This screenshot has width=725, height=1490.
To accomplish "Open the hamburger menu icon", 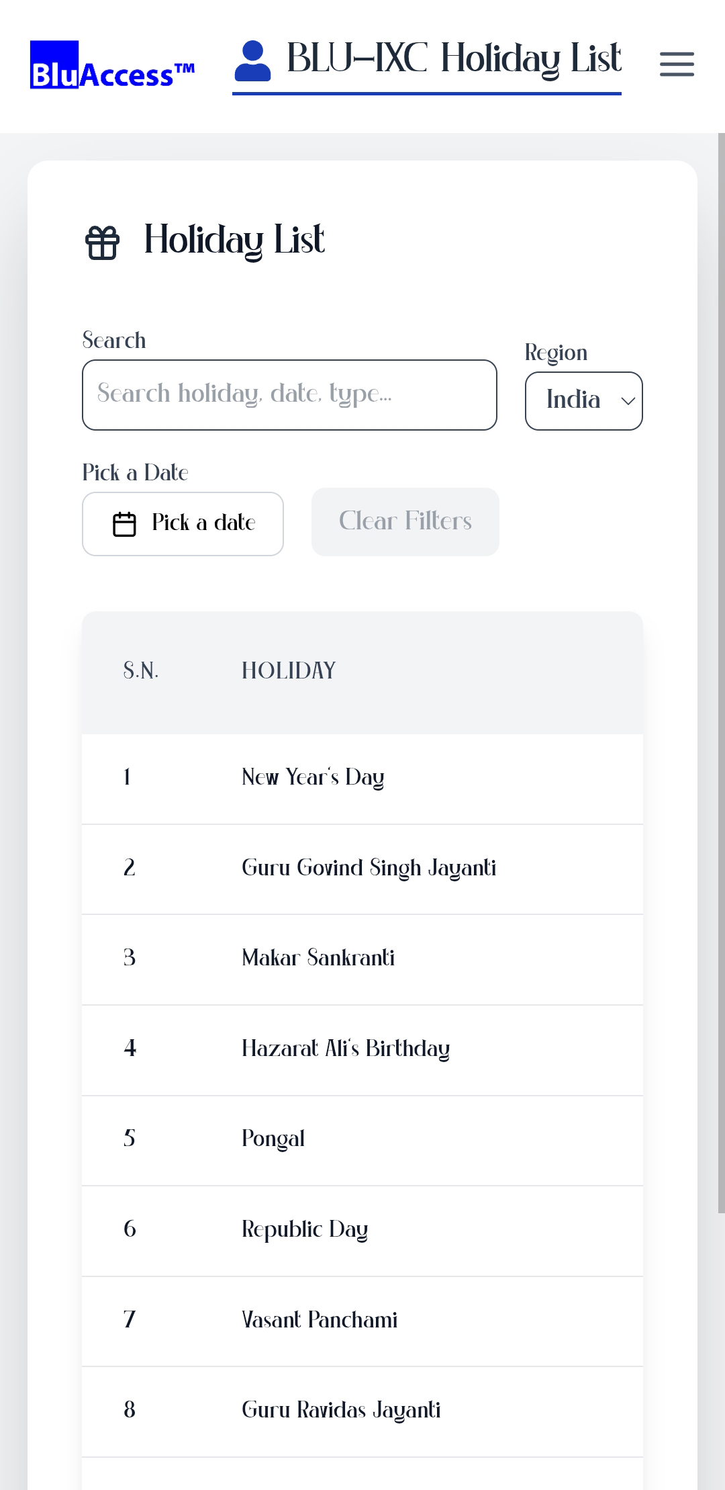I will click(677, 64).
